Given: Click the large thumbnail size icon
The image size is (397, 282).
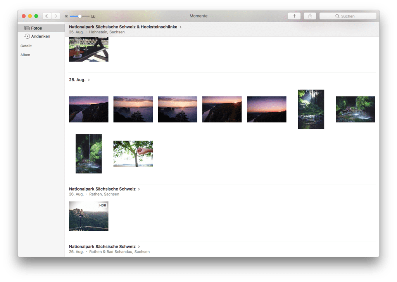Looking at the screenshot, I should [x=93, y=16].
